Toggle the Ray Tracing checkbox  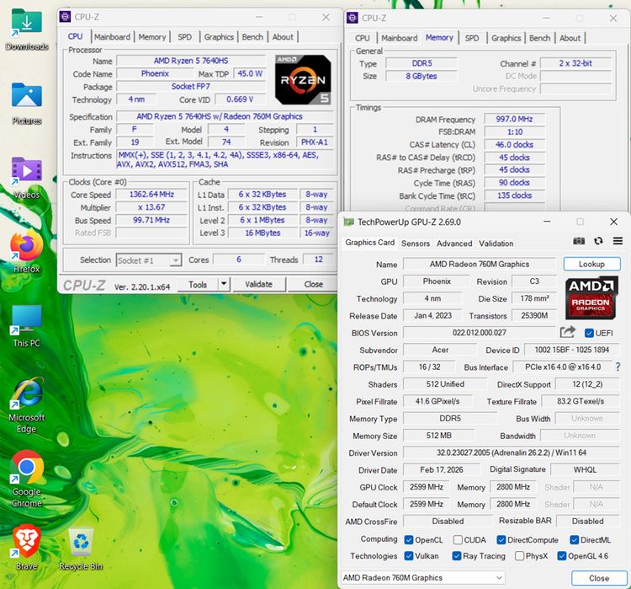[x=457, y=556]
